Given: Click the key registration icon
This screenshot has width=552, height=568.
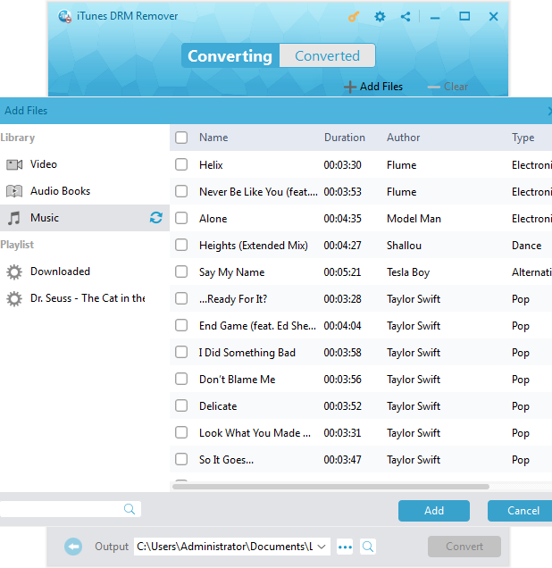Looking at the screenshot, I should point(352,16).
